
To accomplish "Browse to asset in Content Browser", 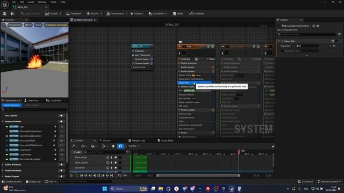I will tap(12, 13).
